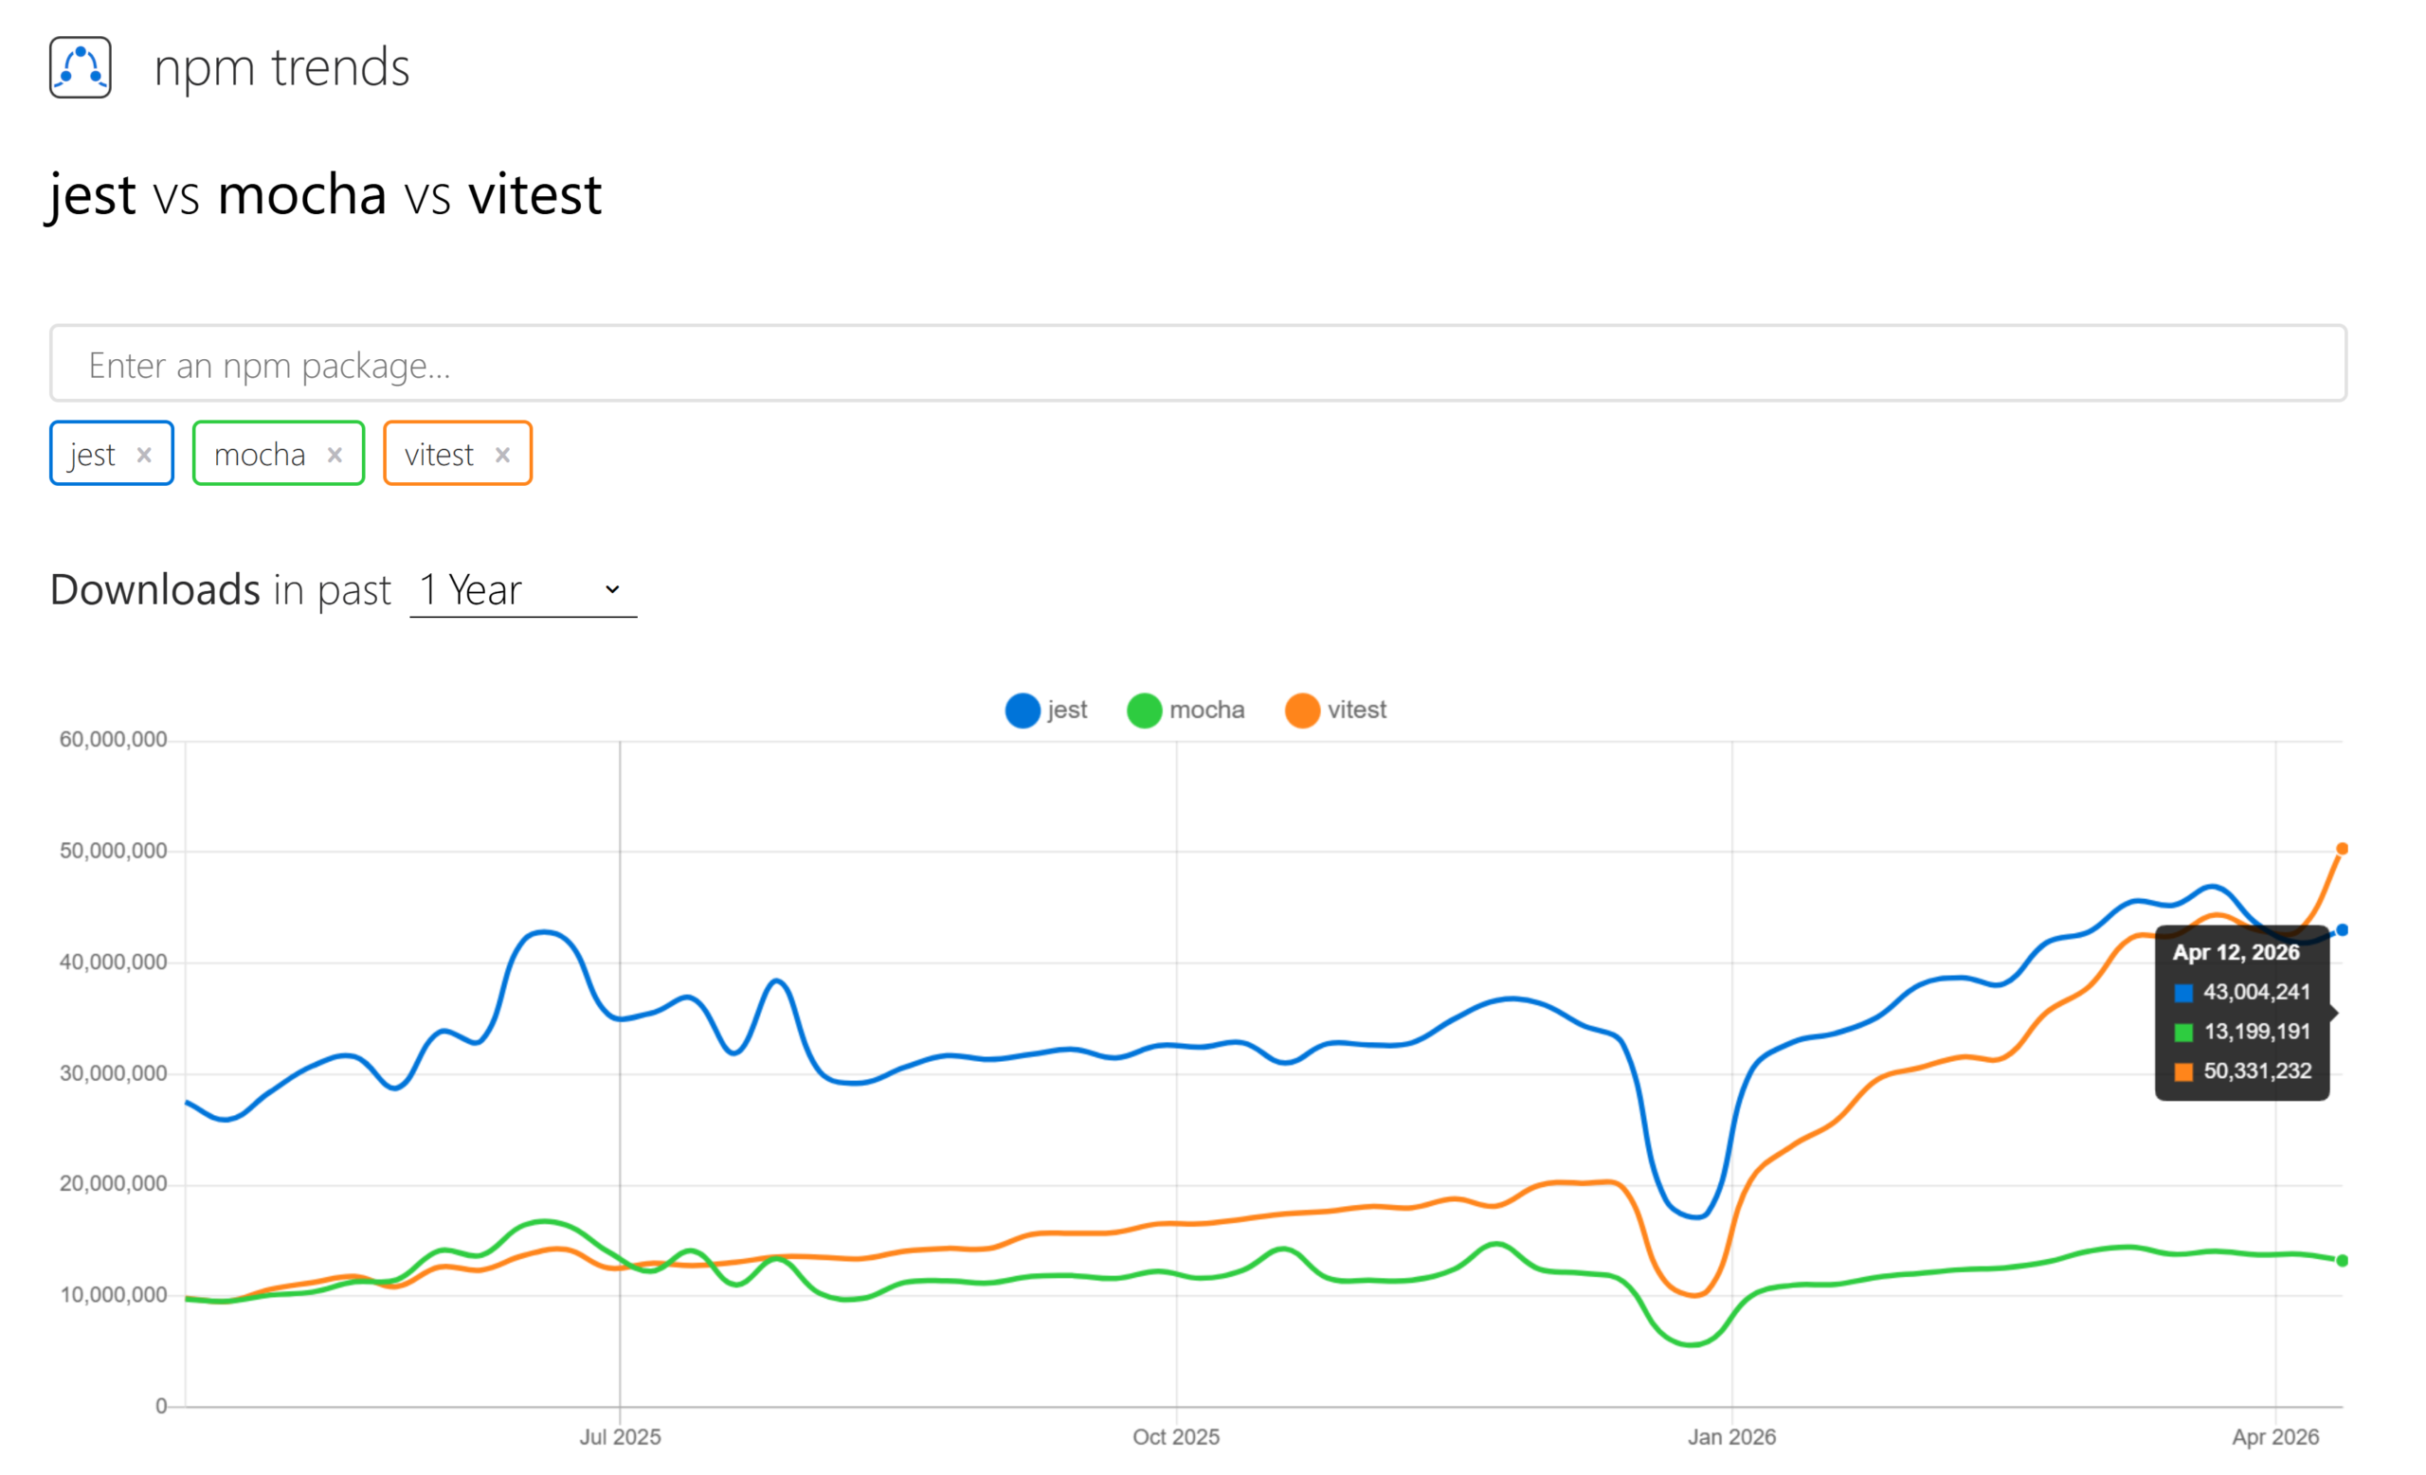Click the orange vitest swatch in tooltip
2426x1475 pixels.
click(x=2182, y=1071)
